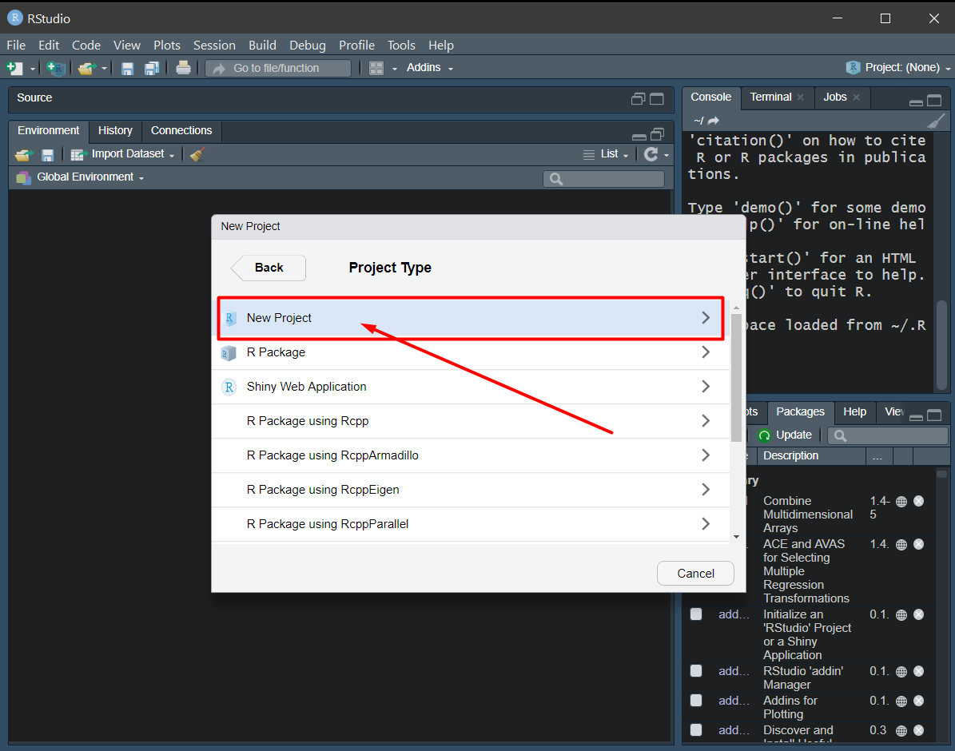Switch to the Terminal tab
Image resolution: width=955 pixels, height=751 pixels.
[770, 97]
